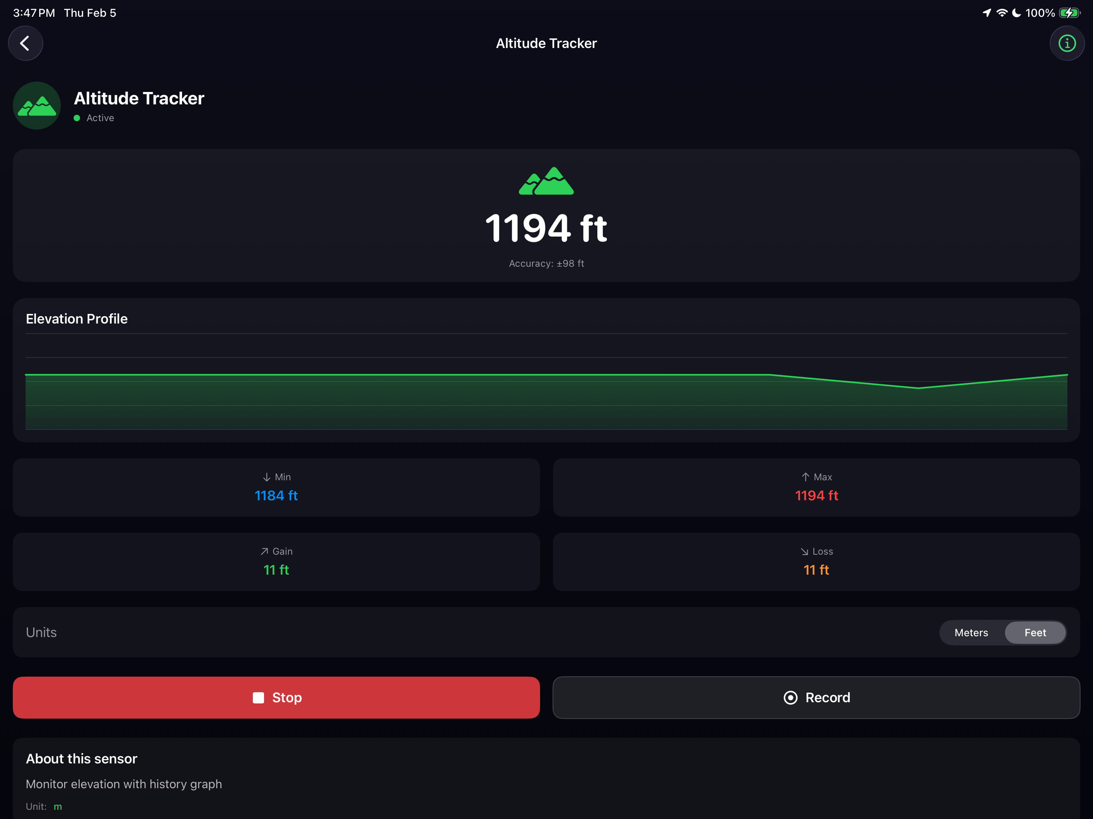Click the battery charging icon
Viewport: 1093px width, 819px height.
1070,13
